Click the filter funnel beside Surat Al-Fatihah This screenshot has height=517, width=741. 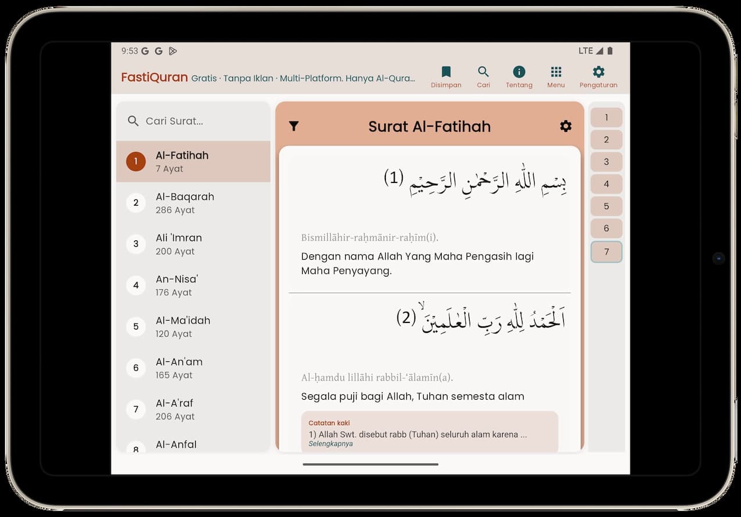[293, 126]
